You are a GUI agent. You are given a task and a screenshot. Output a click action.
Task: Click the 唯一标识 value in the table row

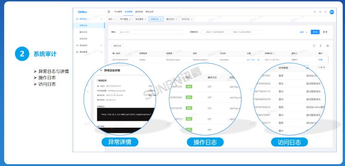(121, 60)
